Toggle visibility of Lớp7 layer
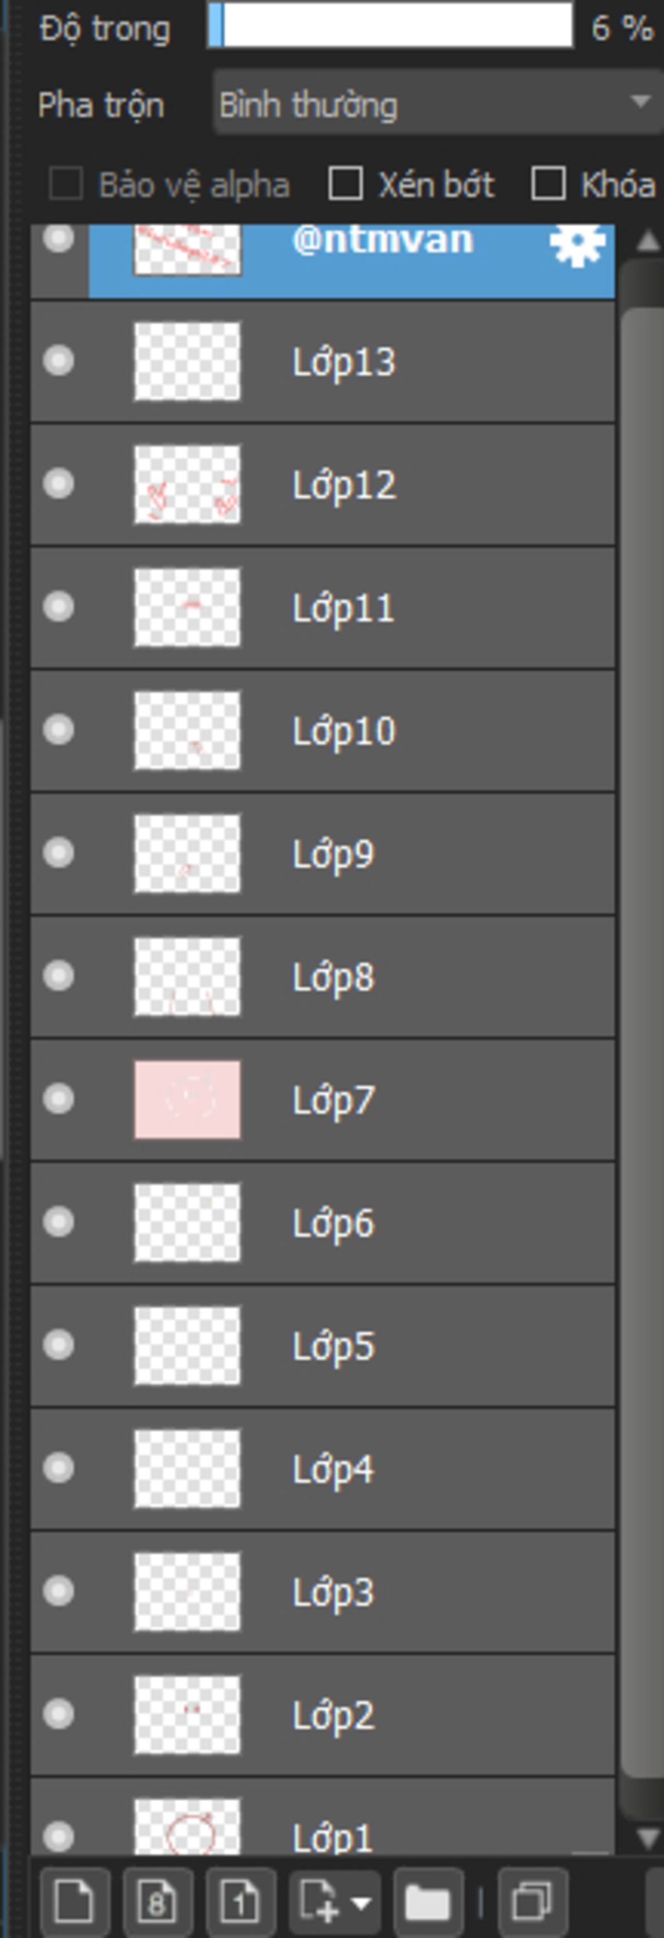The image size is (664, 1938). tap(58, 1099)
